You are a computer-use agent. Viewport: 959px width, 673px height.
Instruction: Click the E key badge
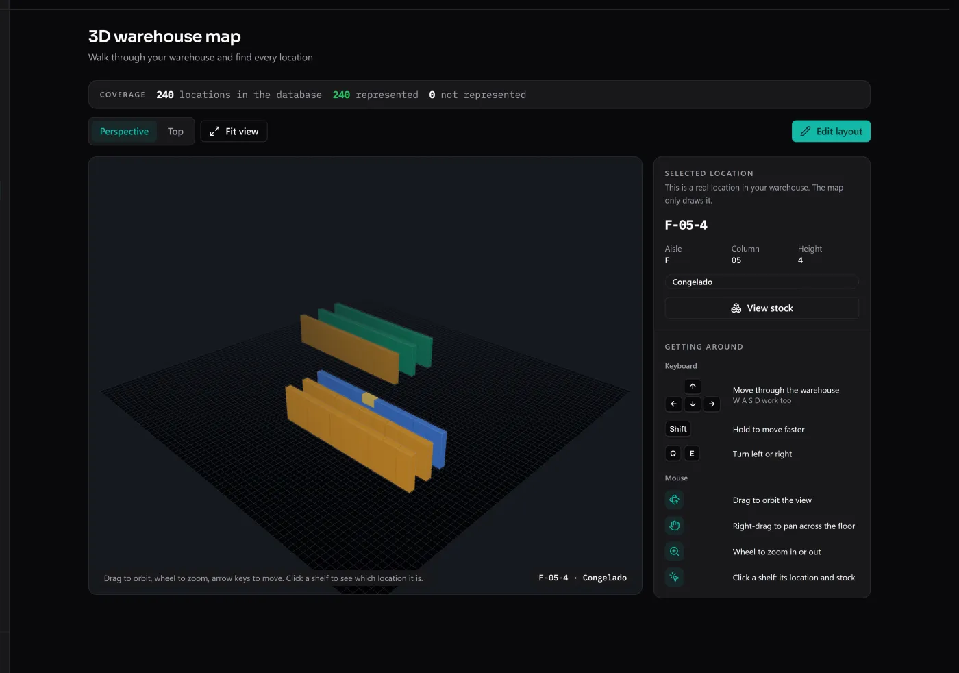click(x=692, y=454)
